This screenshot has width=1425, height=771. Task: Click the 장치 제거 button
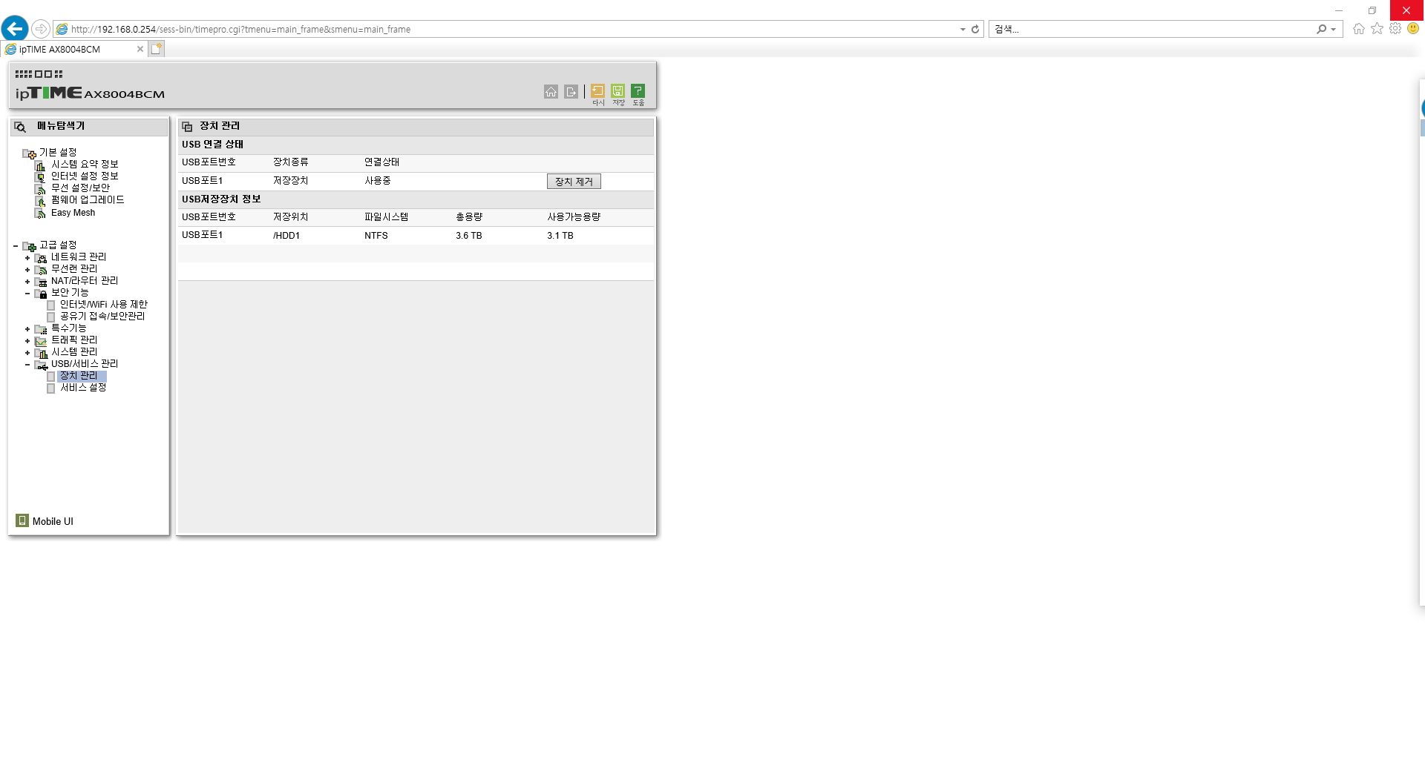coord(574,182)
